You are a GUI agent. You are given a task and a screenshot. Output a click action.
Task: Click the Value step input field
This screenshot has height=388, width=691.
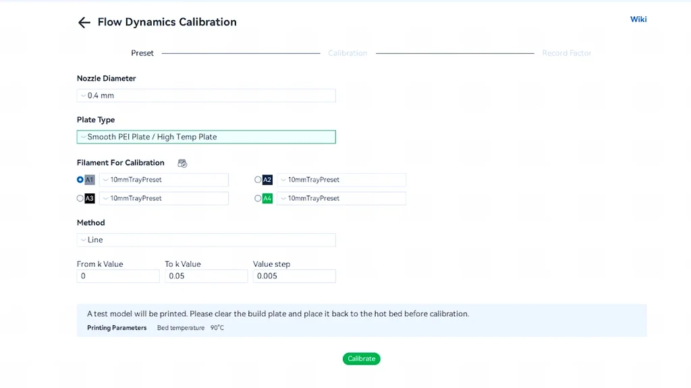tap(294, 276)
